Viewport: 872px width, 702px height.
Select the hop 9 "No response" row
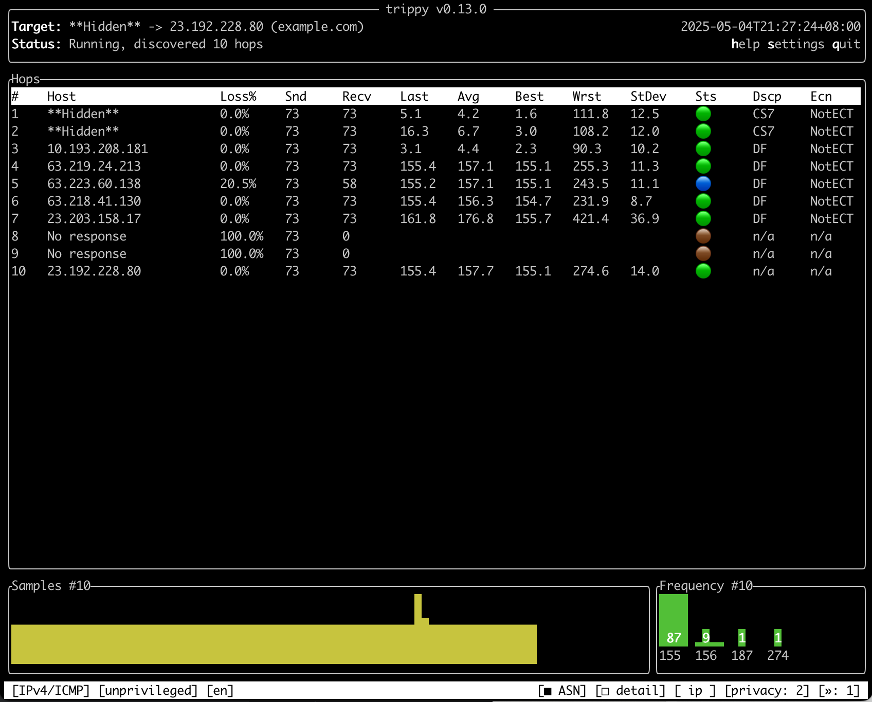click(435, 253)
